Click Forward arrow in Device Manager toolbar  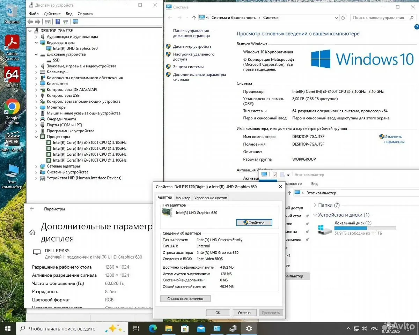[x=37, y=22]
